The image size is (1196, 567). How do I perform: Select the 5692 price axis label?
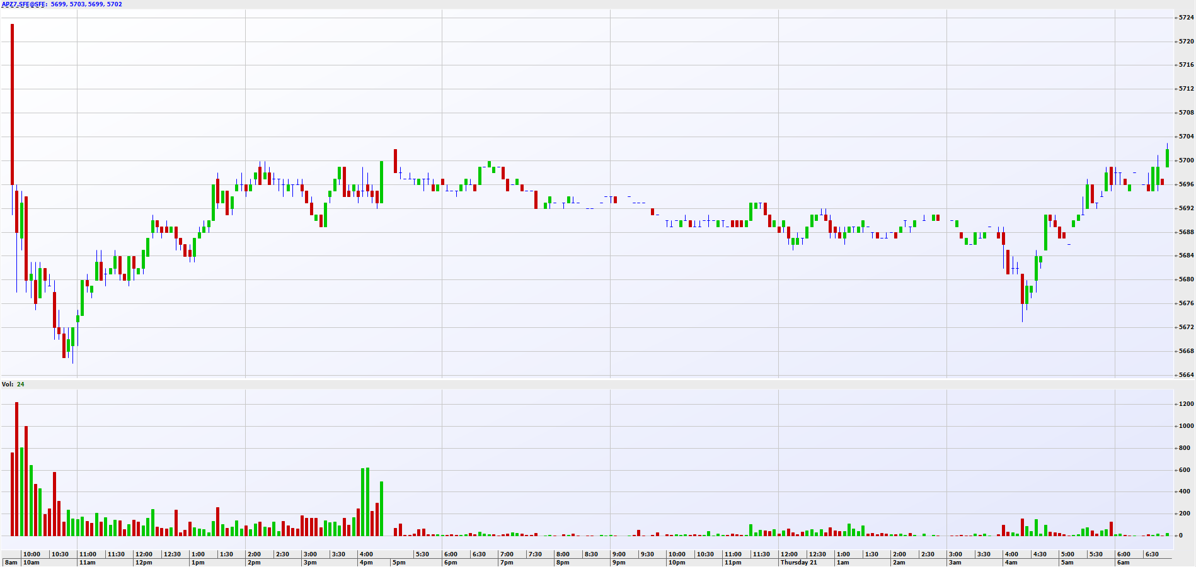(1186, 208)
